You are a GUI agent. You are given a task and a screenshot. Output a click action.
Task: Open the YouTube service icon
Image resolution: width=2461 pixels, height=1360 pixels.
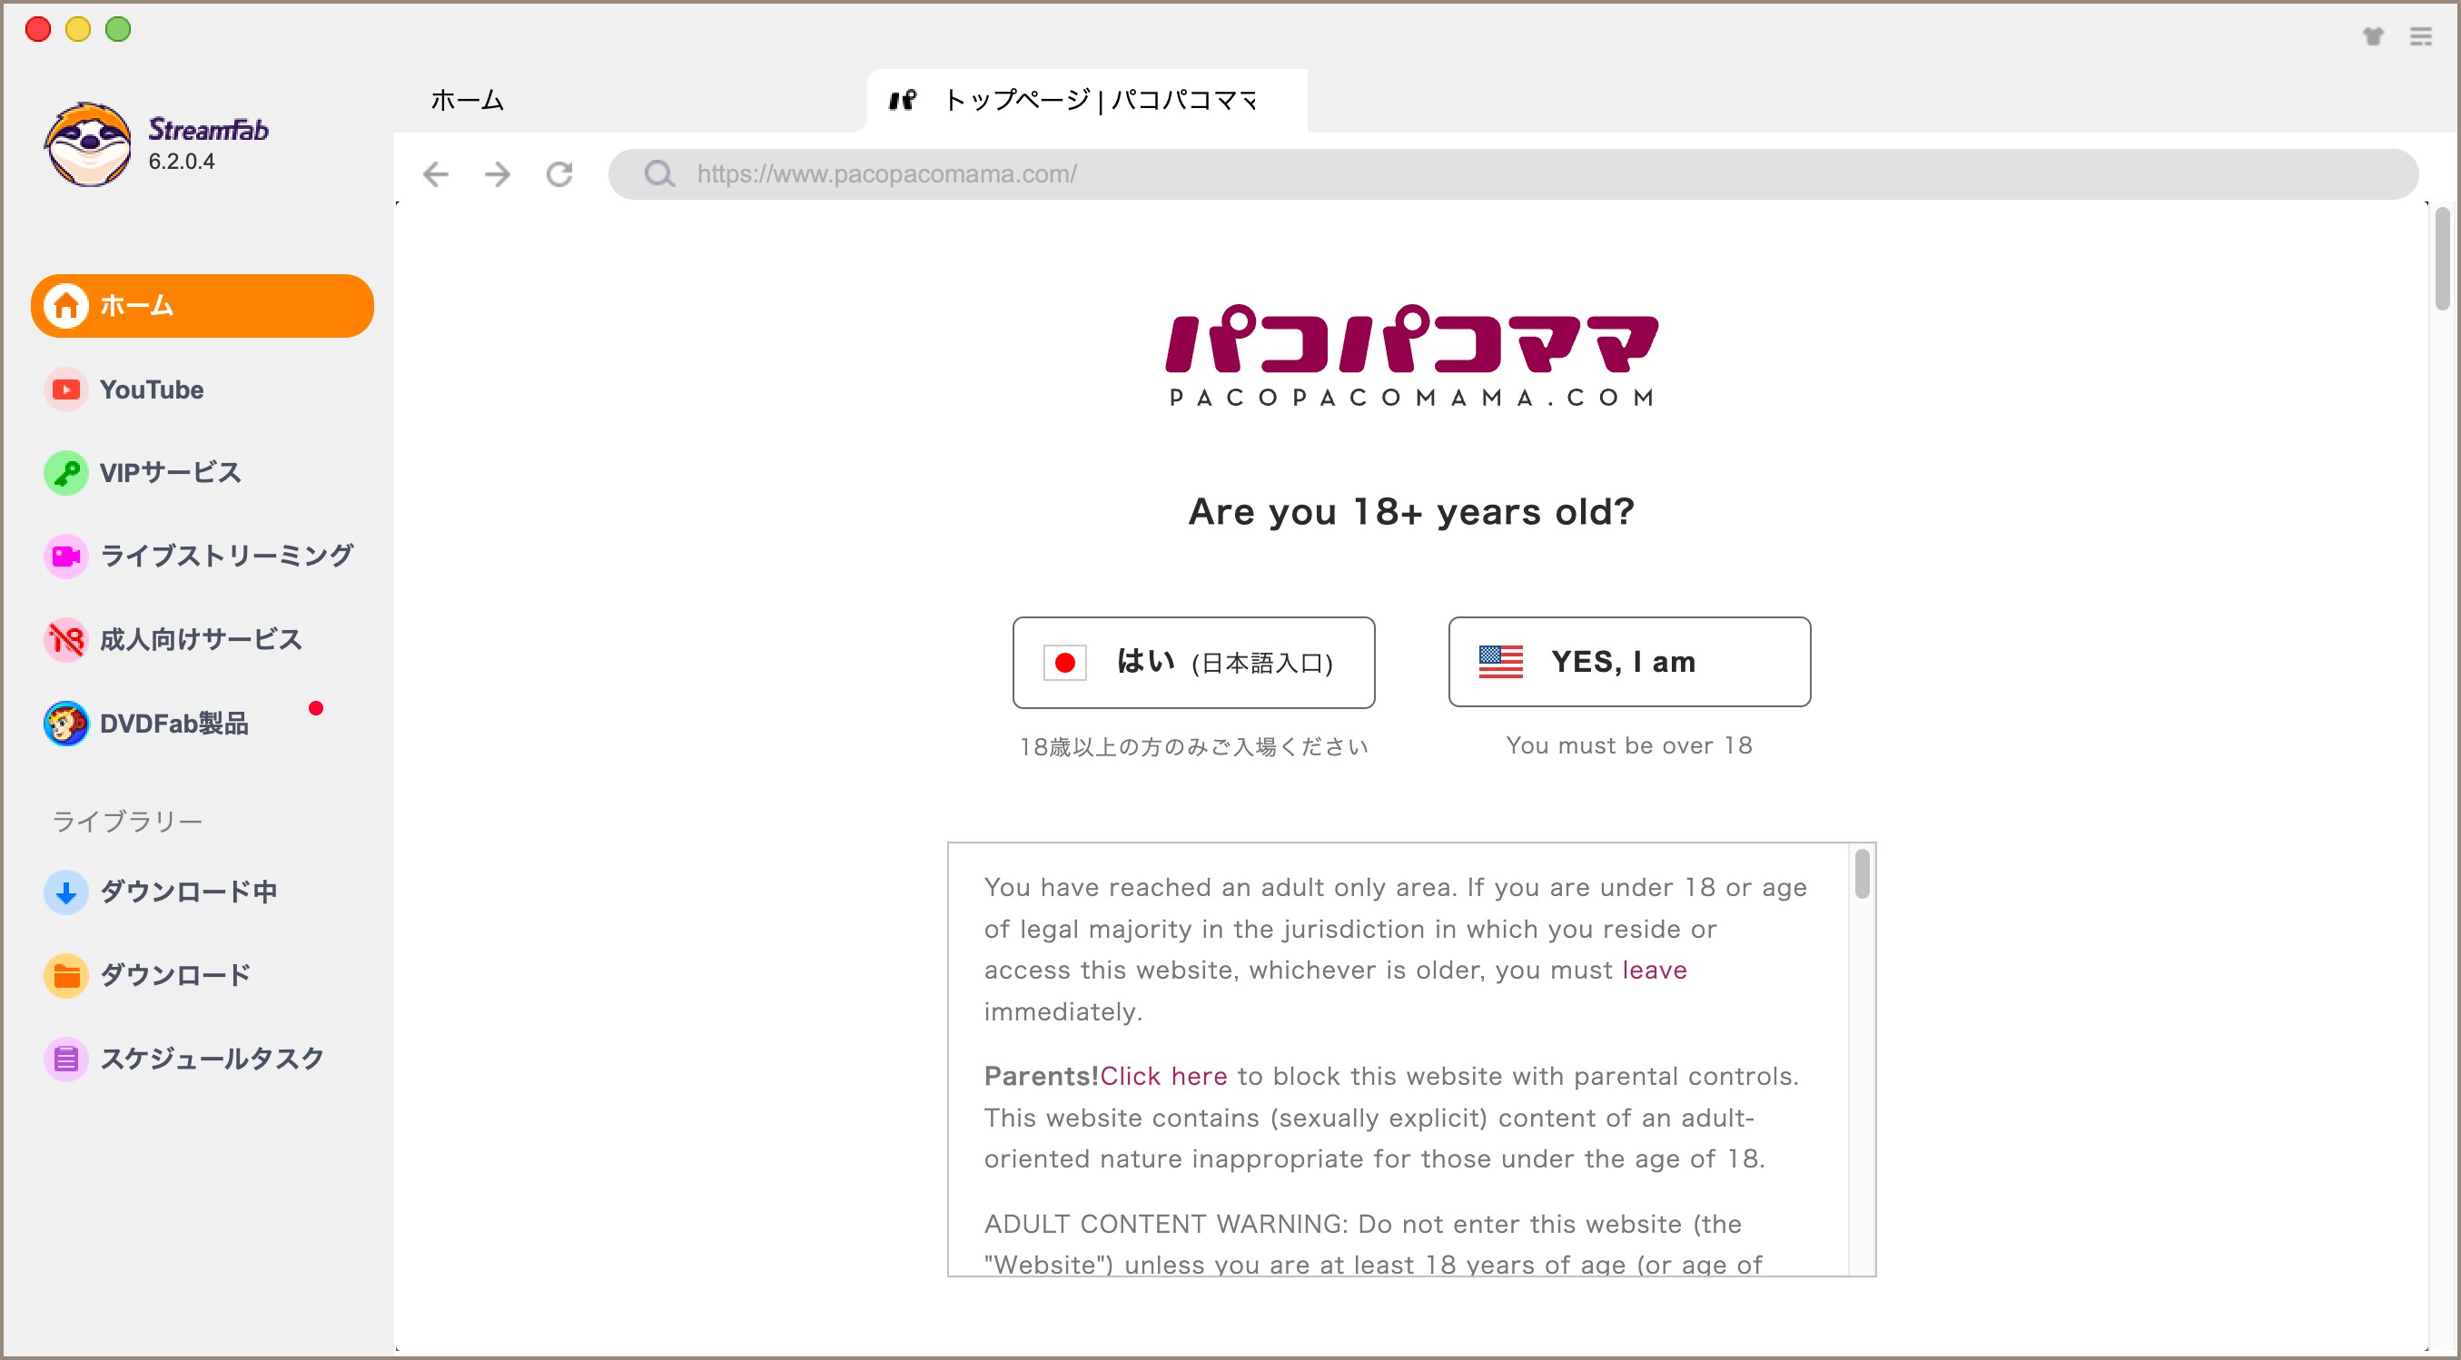click(x=66, y=389)
